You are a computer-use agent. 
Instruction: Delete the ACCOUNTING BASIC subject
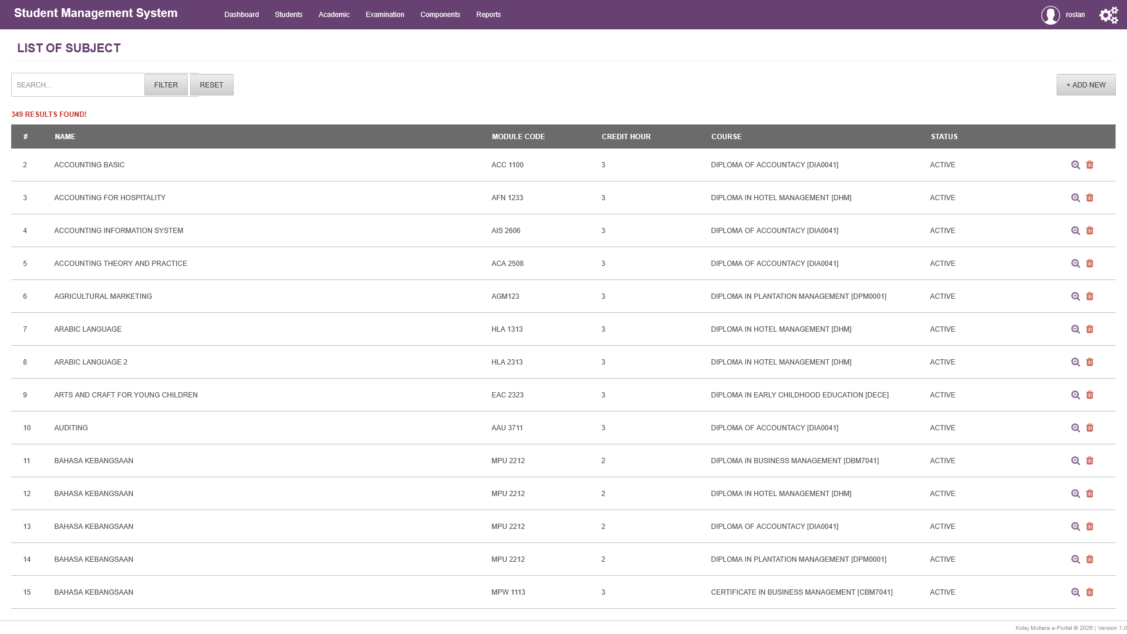point(1089,165)
